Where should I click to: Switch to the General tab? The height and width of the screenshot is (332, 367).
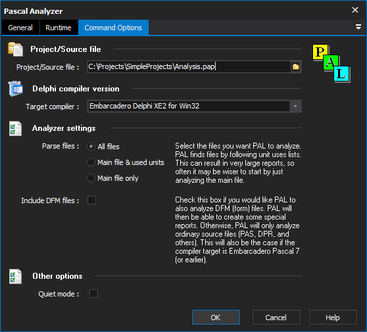pyautogui.click(x=20, y=28)
